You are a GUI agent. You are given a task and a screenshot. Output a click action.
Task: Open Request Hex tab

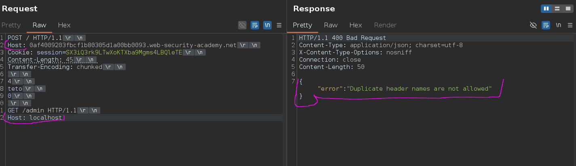(x=64, y=25)
